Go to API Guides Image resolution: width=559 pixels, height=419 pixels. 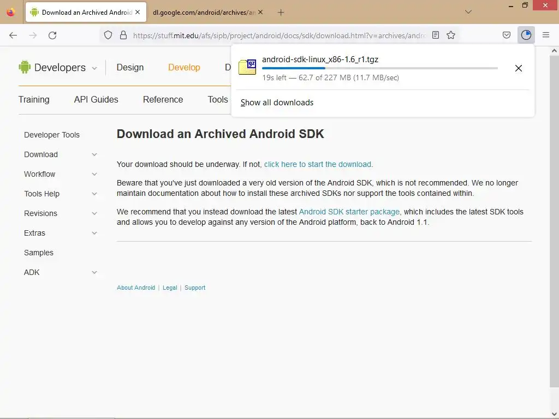coord(96,99)
